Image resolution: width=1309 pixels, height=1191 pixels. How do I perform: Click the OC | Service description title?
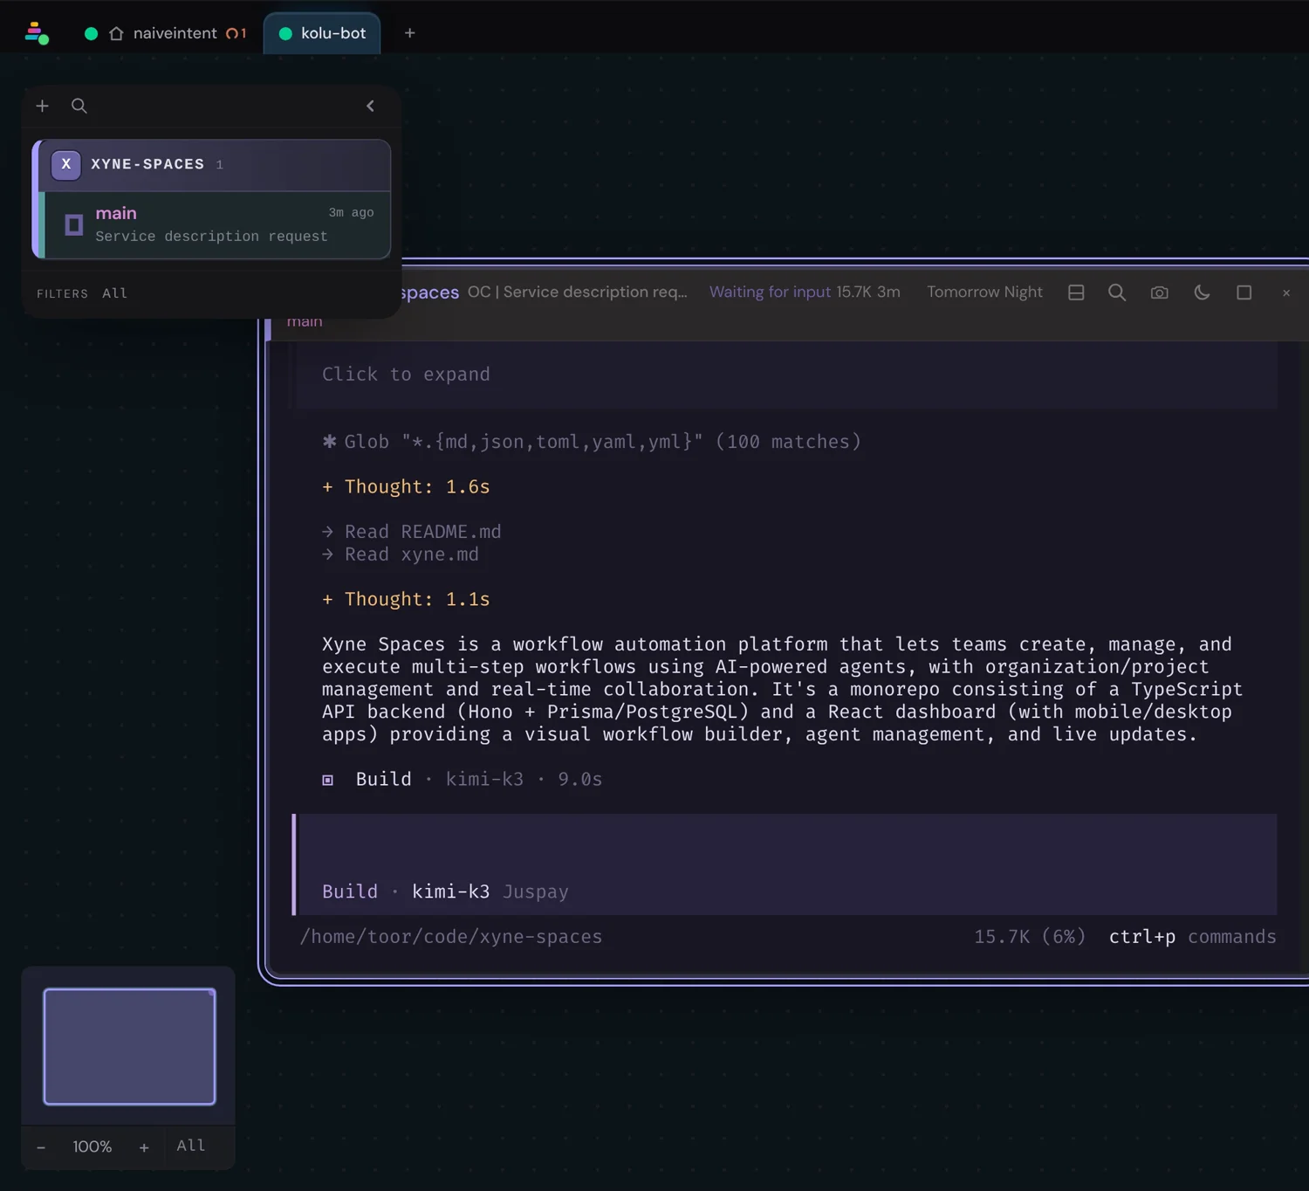pyautogui.click(x=577, y=293)
